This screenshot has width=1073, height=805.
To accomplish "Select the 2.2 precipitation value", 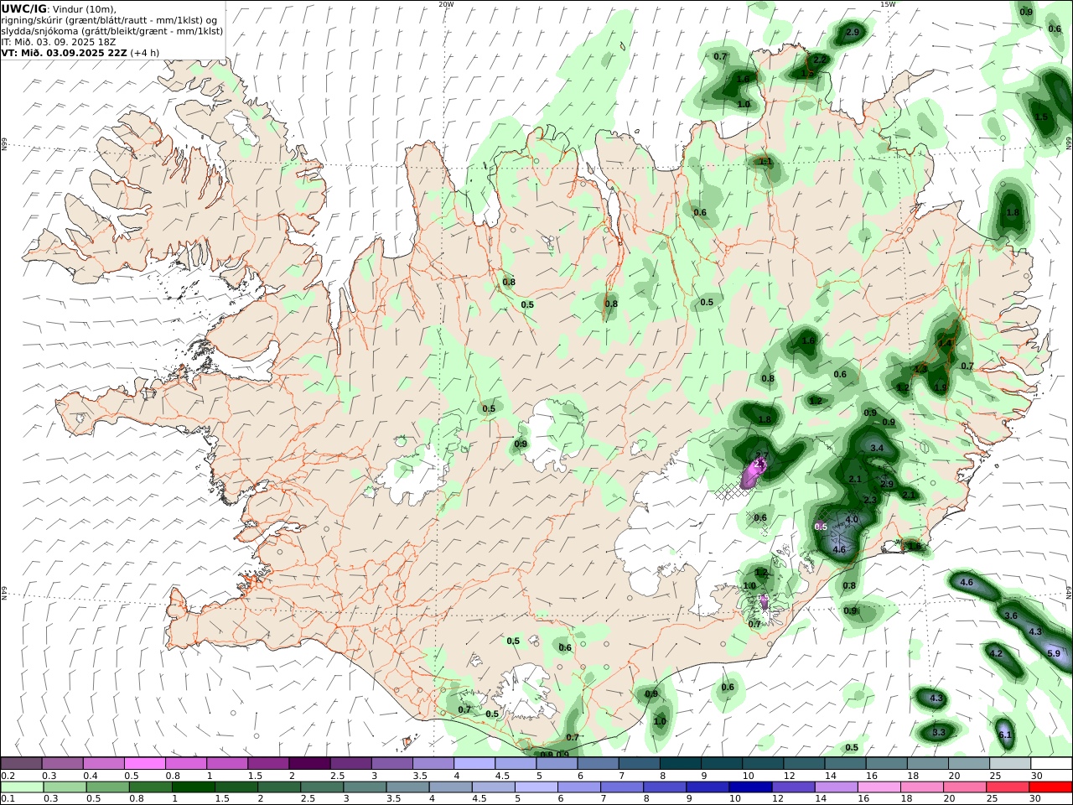I will click(820, 60).
